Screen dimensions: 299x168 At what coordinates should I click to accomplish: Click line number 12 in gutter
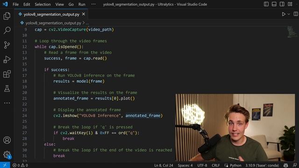tap(25, 47)
